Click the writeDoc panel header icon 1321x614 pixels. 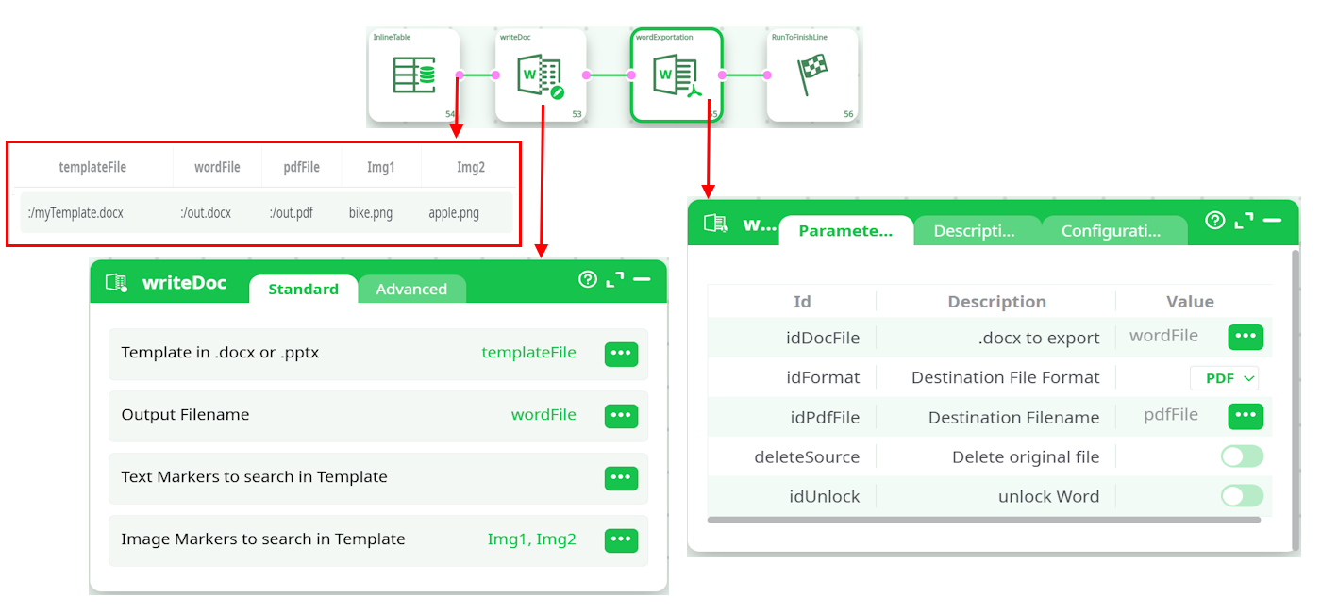click(x=116, y=282)
